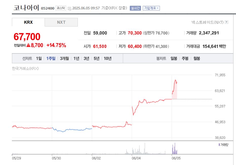Select the 3년 line chart period
This screenshot has width=236, height=165.
point(86,59)
